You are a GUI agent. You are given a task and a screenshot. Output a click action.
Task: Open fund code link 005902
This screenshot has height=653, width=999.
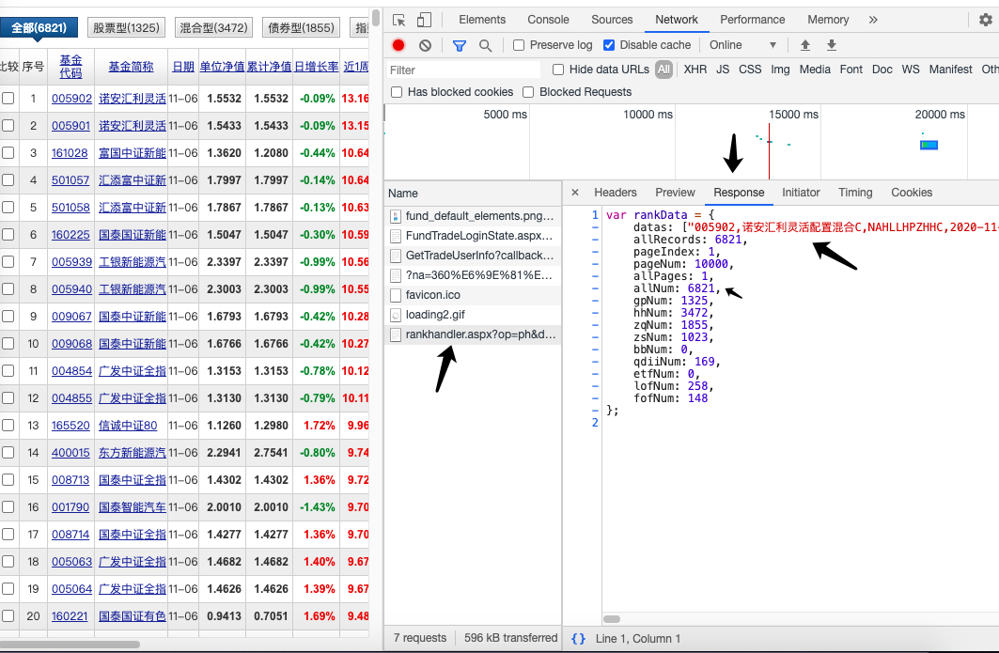71,98
